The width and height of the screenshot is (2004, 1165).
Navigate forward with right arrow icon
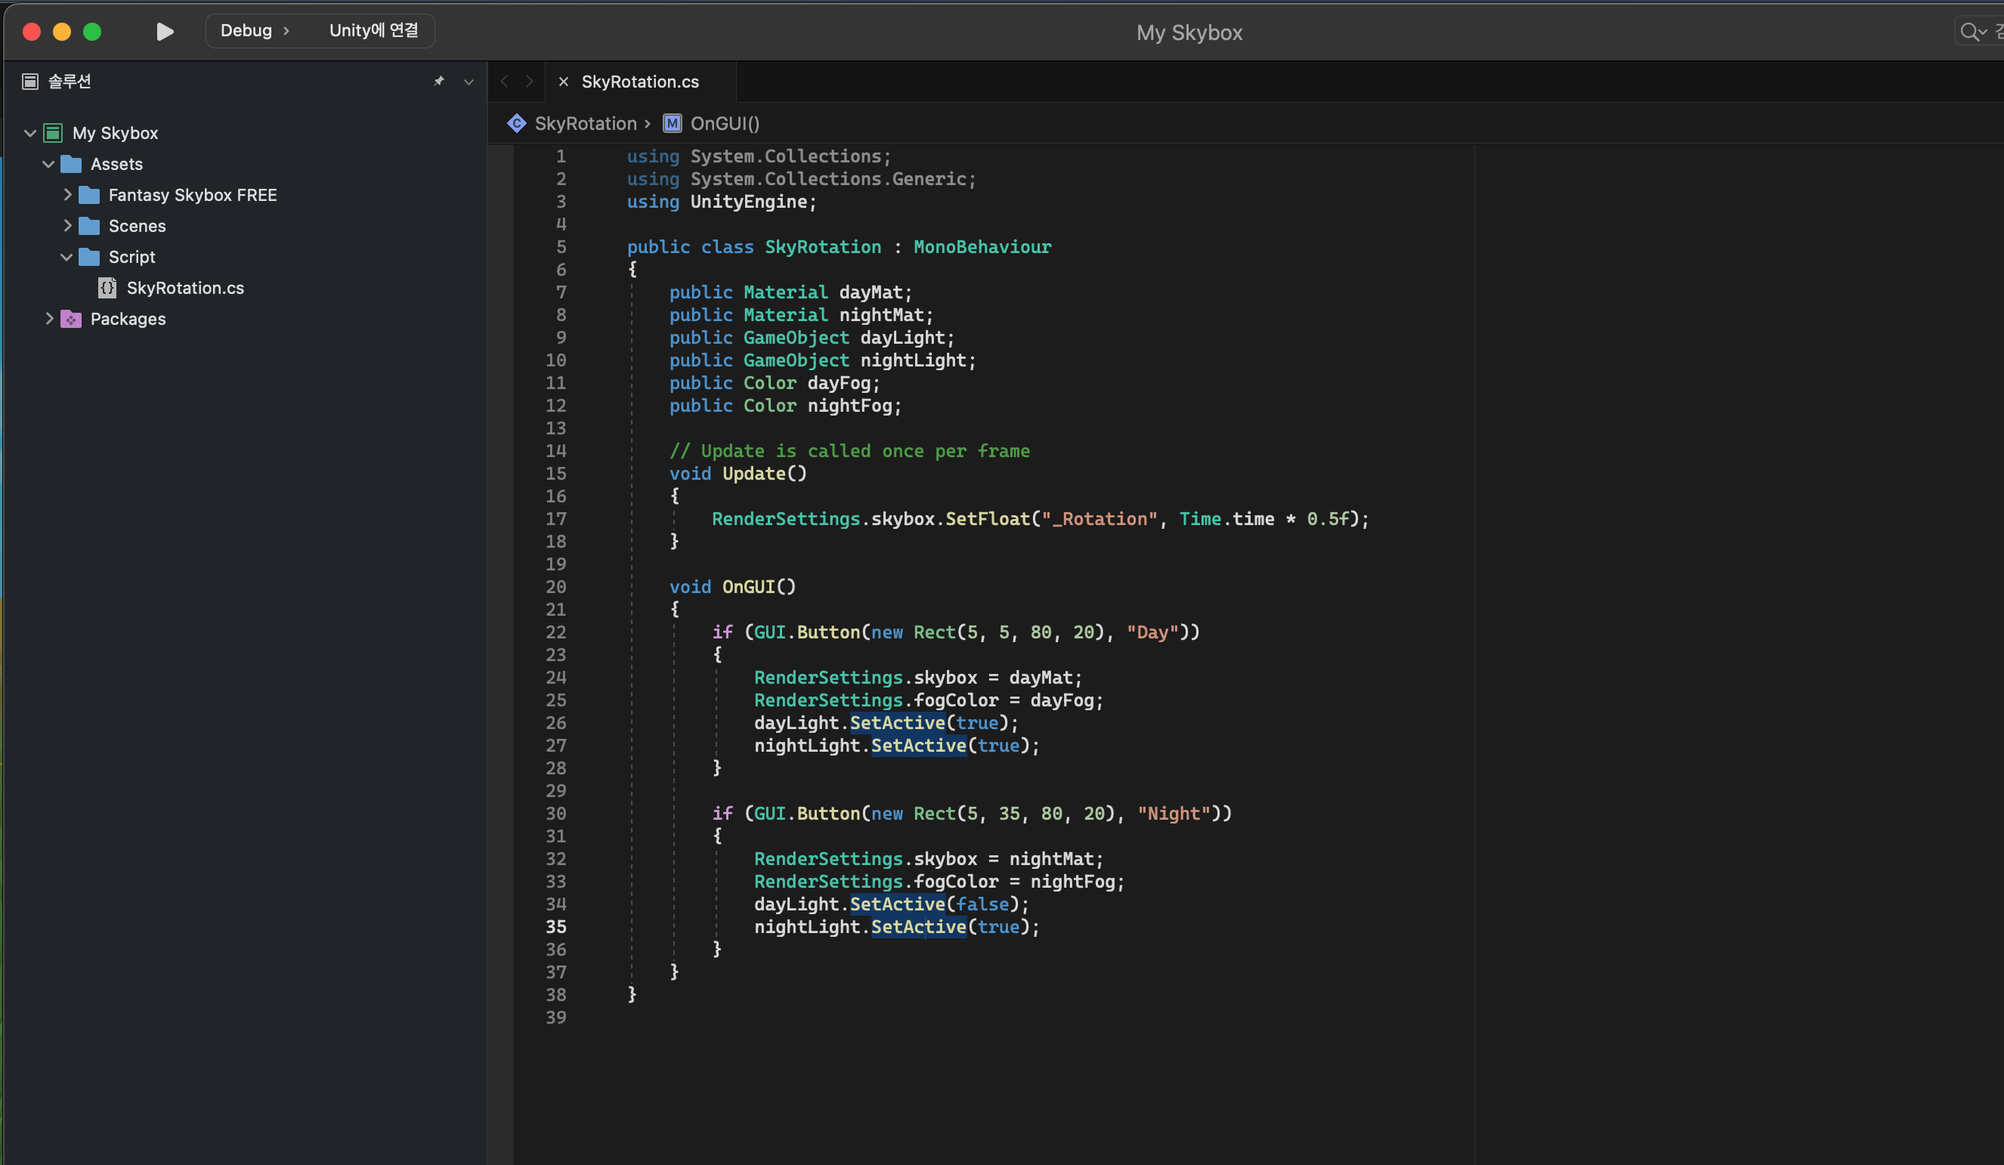click(530, 81)
